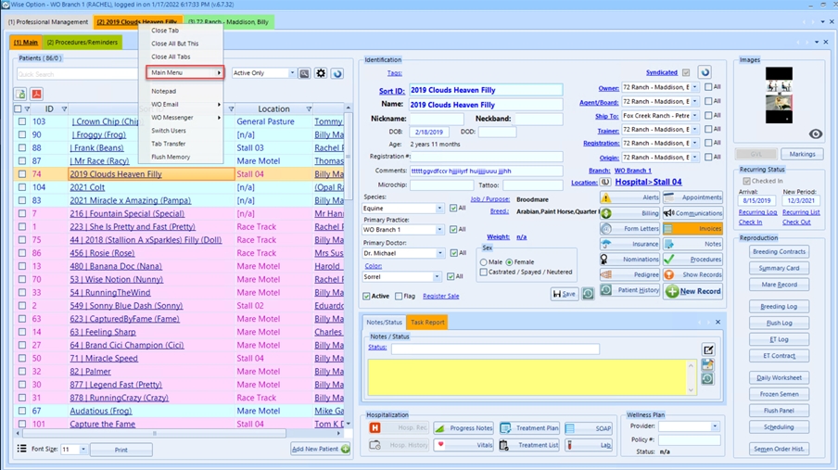Open patient list settings gear

coord(321,73)
